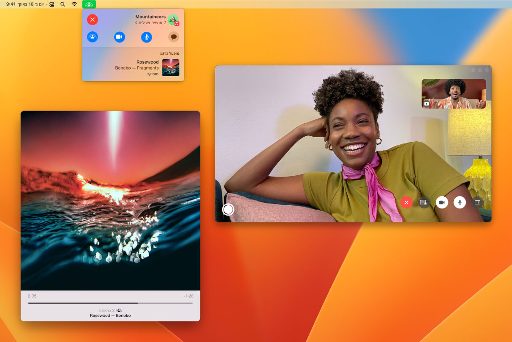The height and width of the screenshot is (342, 512).
Task: Click the Rosewood playback progress bar
Action: coord(110,303)
